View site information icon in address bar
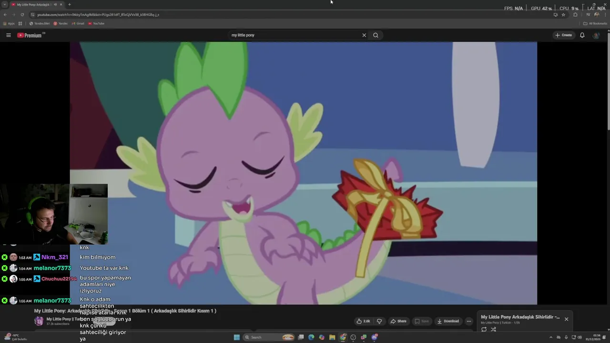This screenshot has height=343, width=610. click(32, 15)
